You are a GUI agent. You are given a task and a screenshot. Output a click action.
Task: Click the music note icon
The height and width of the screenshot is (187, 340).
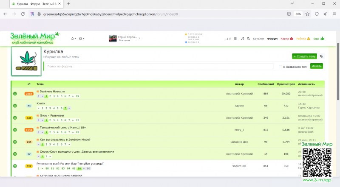(242, 39)
